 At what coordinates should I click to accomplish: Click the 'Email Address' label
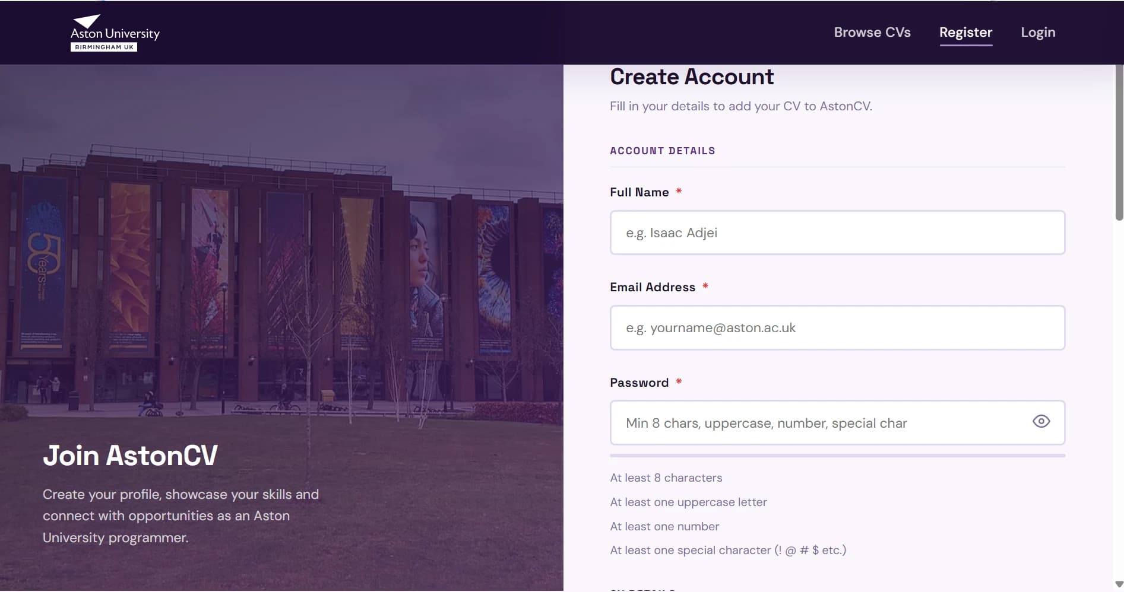(x=653, y=287)
